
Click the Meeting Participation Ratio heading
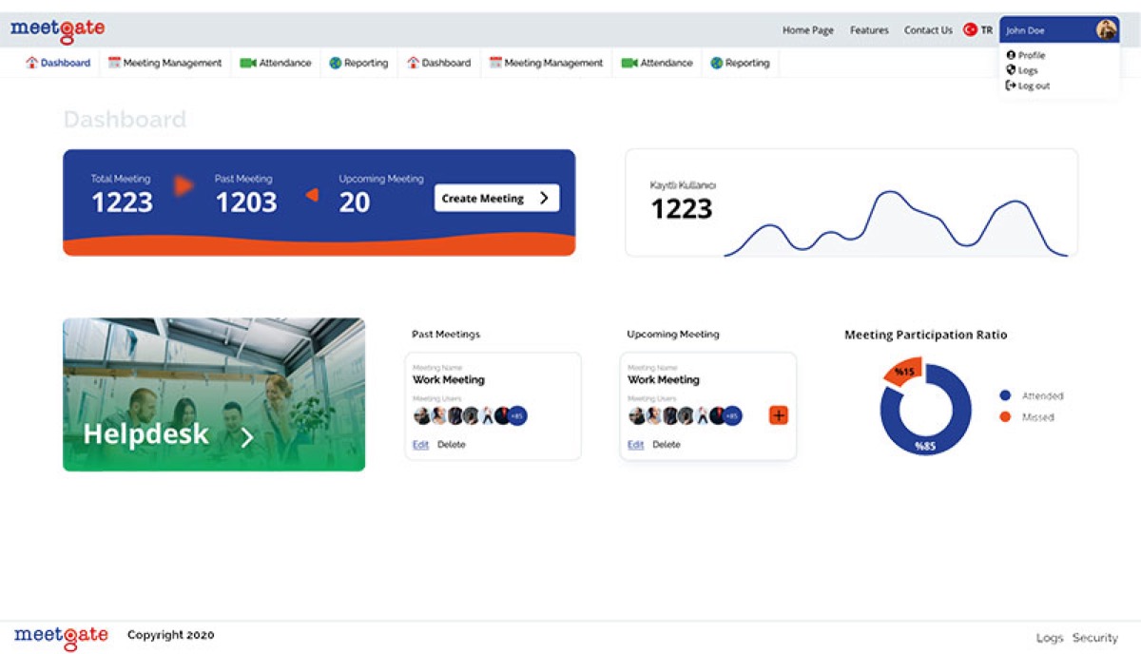(926, 335)
